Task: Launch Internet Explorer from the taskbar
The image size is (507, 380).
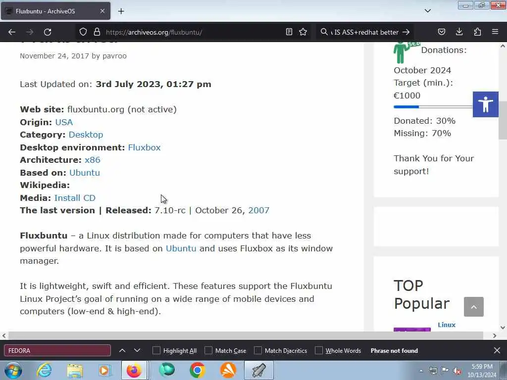Action: tap(44, 370)
